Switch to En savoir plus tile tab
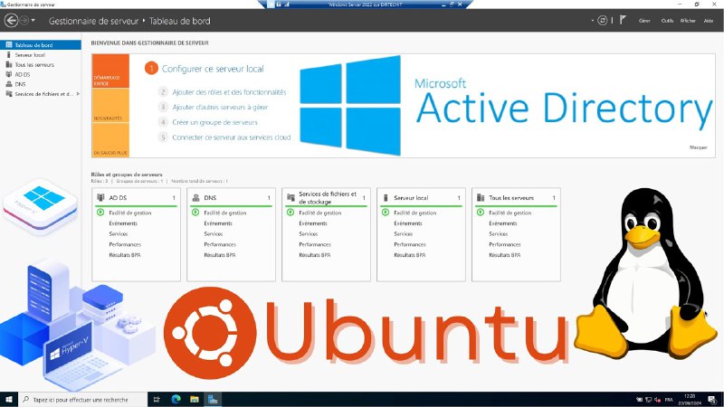Screen dimensions: 724x407 [x=110, y=140]
